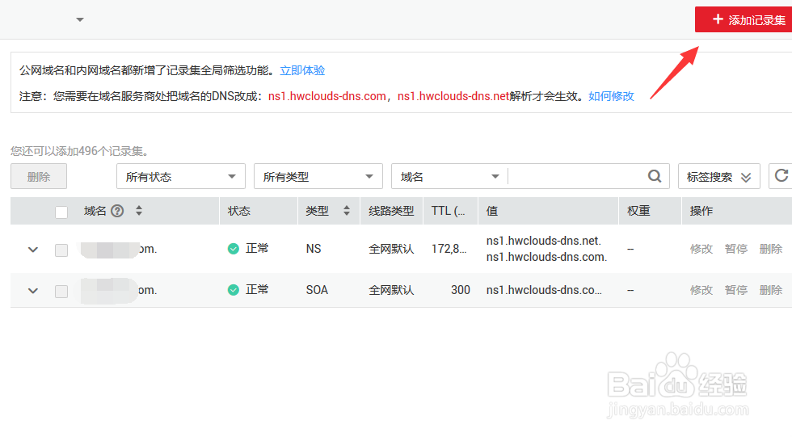Click the 权重 column header
This screenshot has width=792, height=437.
[638, 211]
